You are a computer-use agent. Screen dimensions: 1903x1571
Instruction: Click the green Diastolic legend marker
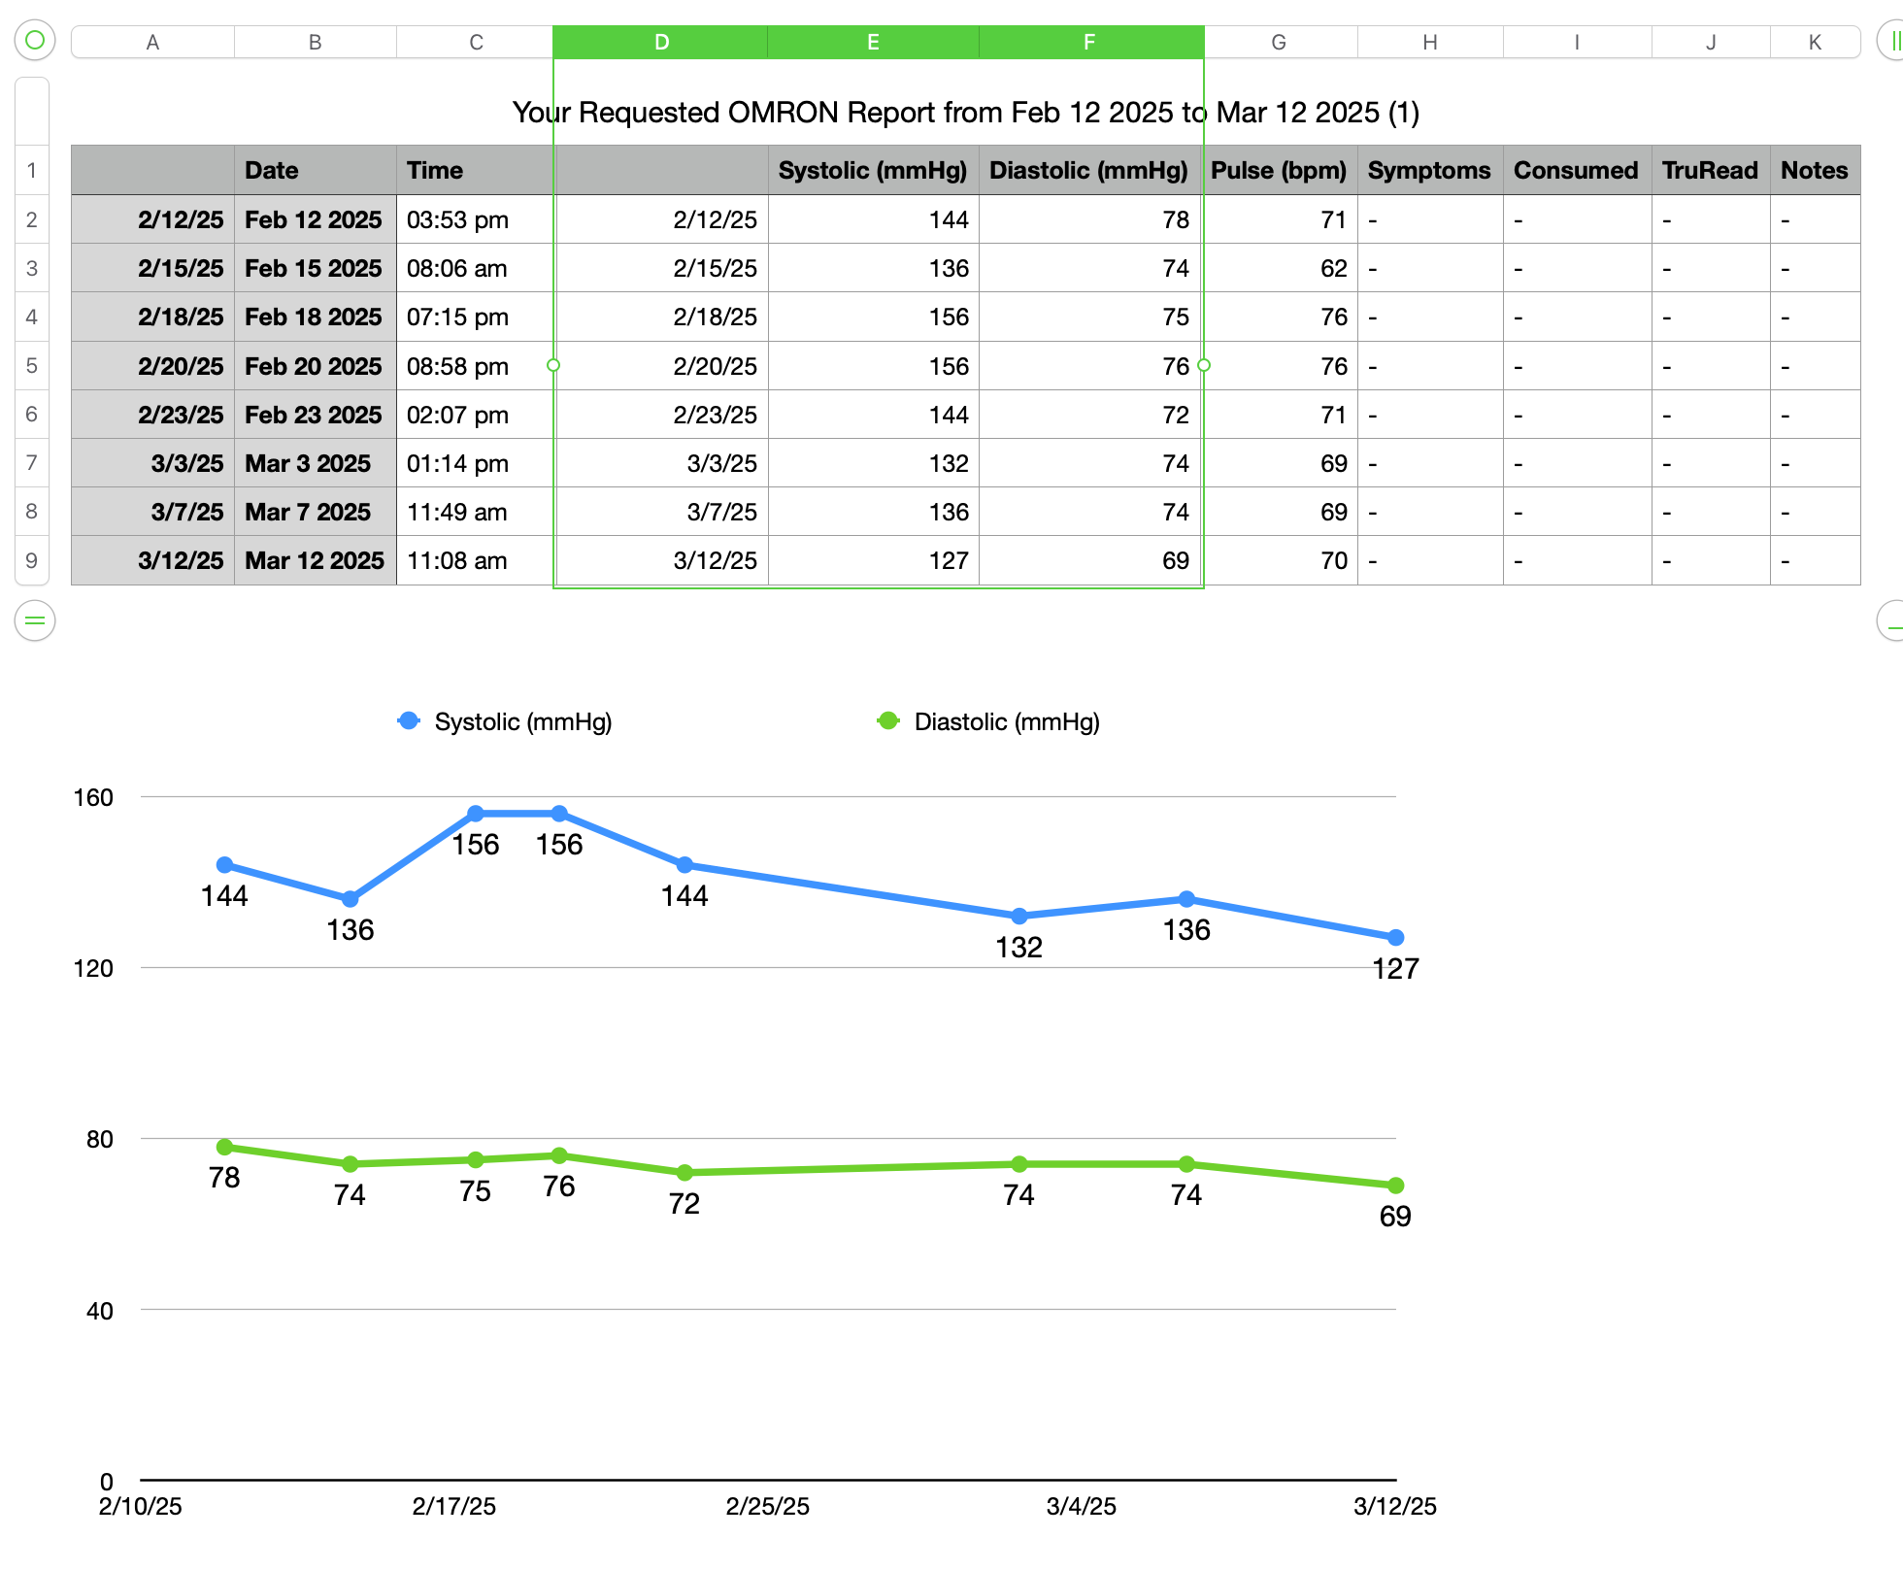tap(887, 720)
